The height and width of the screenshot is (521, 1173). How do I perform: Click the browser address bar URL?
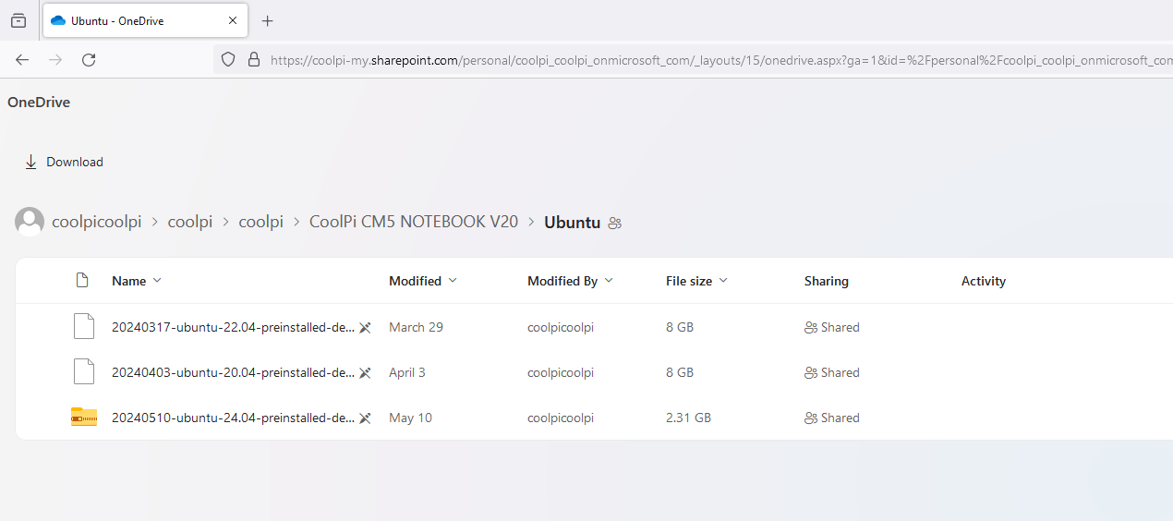pyautogui.click(x=720, y=60)
